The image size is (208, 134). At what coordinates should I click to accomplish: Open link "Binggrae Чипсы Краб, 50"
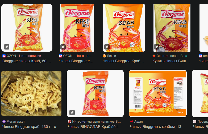[27, 61]
